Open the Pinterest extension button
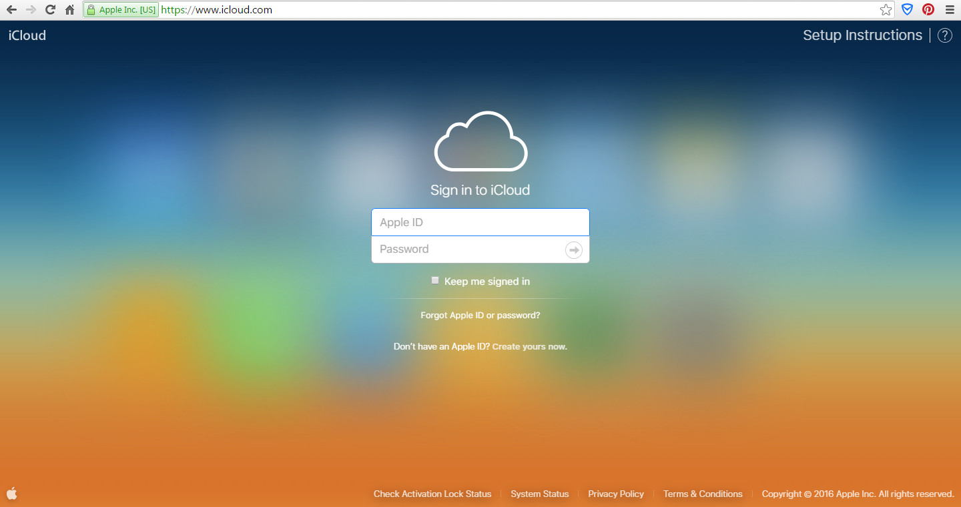961x507 pixels. point(928,10)
